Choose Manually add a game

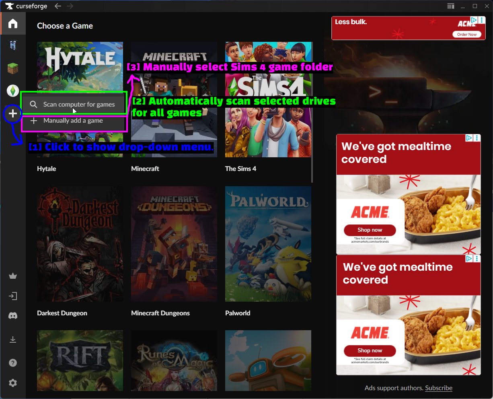pyautogui.click(x=73, y=121)
